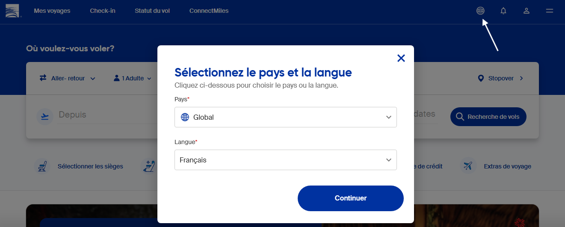Click the Copa Airlines logo
Viewport: 565px width, 227px height.
12,11
